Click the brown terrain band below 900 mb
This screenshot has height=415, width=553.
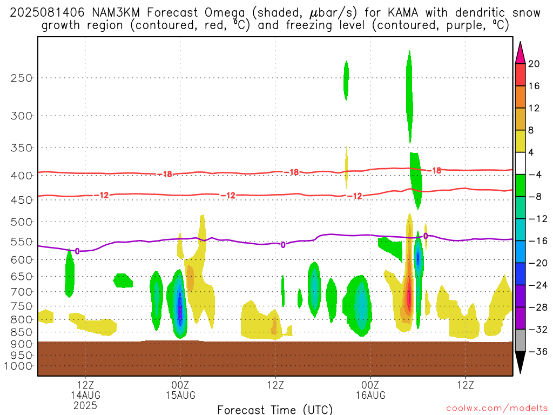(275, 359)
